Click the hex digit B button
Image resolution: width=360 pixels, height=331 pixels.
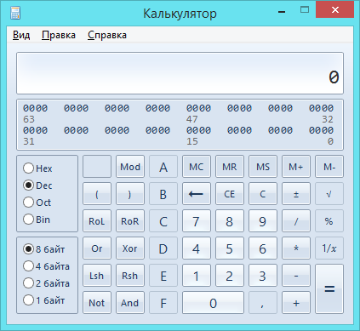[x=163, y=194]
